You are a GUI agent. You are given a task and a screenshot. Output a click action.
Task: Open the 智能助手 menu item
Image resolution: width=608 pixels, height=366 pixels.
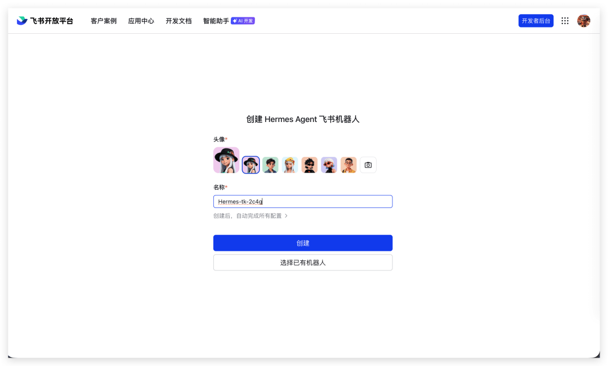(216, 21)
